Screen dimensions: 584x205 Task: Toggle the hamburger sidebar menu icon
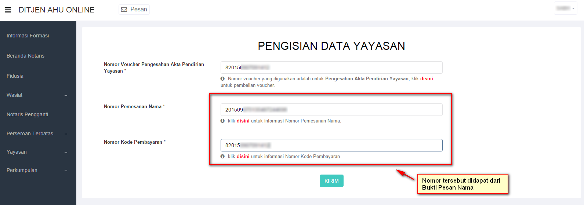[8, 10]
